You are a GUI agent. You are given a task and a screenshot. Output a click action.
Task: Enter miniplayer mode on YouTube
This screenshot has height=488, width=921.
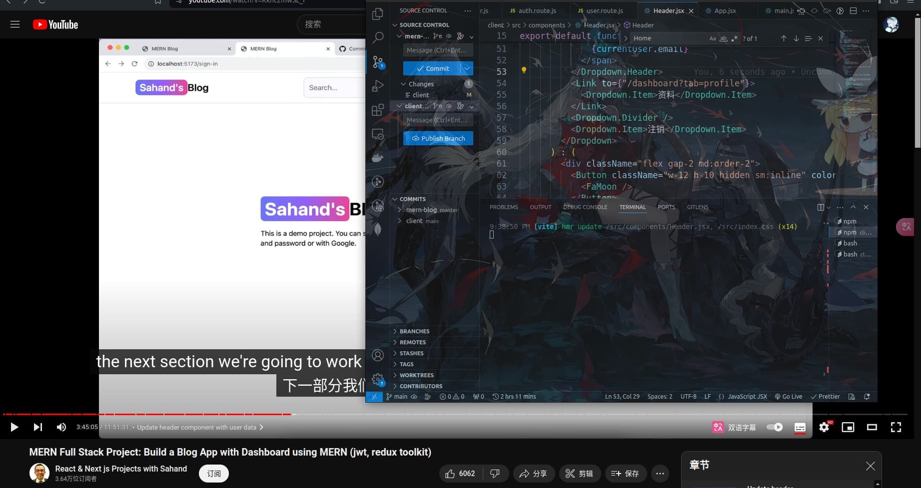tap(848, 427)
